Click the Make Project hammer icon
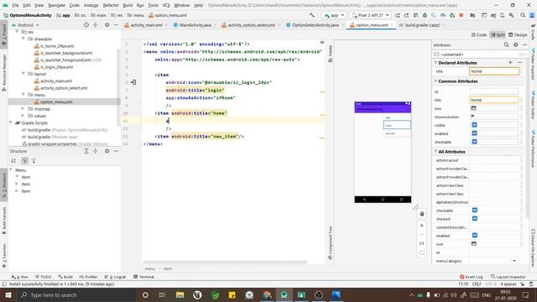This screenshot has width=537, height=302. [x=311, y=15]
